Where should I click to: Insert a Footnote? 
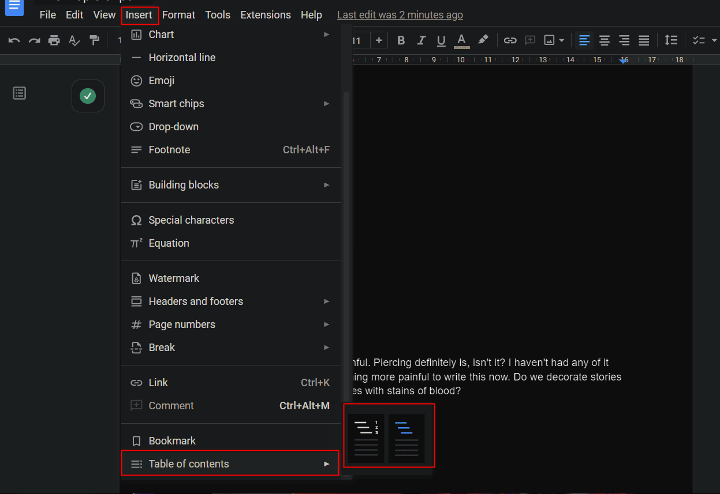(x=231, y=150)
